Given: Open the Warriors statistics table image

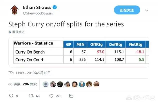Looking at the screenshot, I should tap(79, 52).
